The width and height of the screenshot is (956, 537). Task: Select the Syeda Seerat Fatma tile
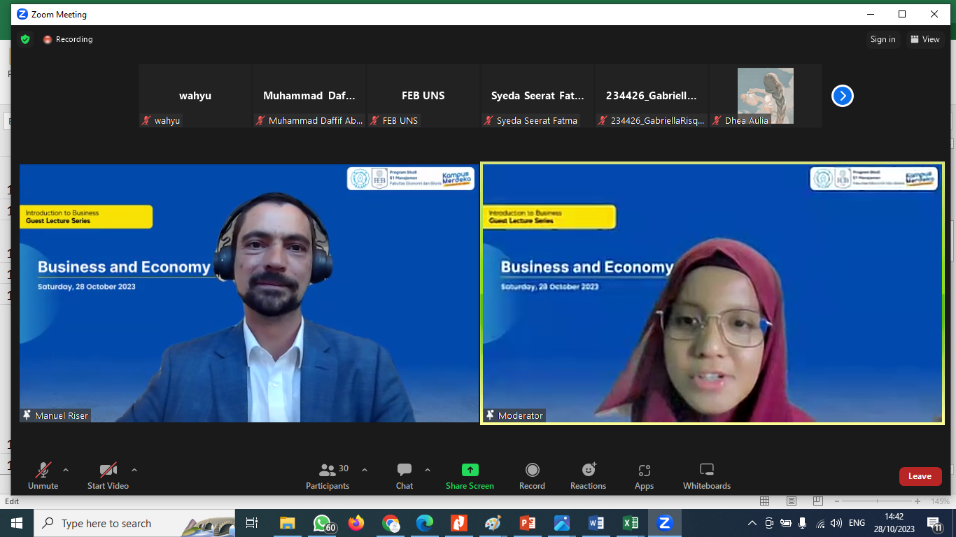coord(537,96)
